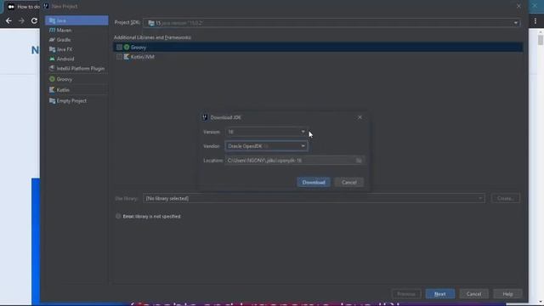This screenshot has height=306, width=544.
Task: Click the Android icon in the sidebar
Action: tap(52, 59)
